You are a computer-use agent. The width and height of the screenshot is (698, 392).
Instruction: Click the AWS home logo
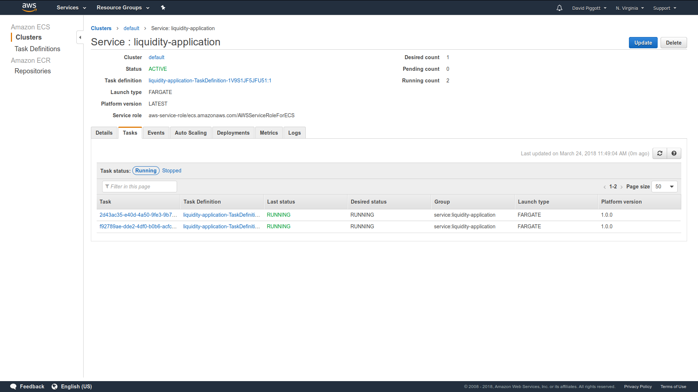[x=29, y=7]
